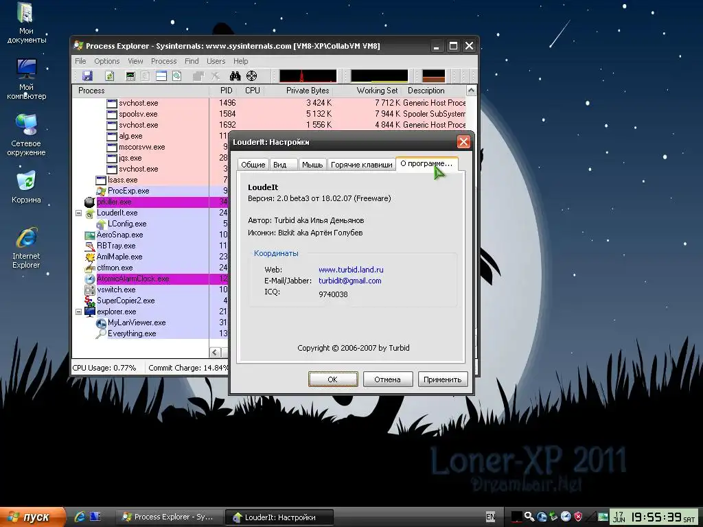Open System Information via the monitor toolbar icon
The width and height of the screenshot is (703, 527).
pos(130,75)
